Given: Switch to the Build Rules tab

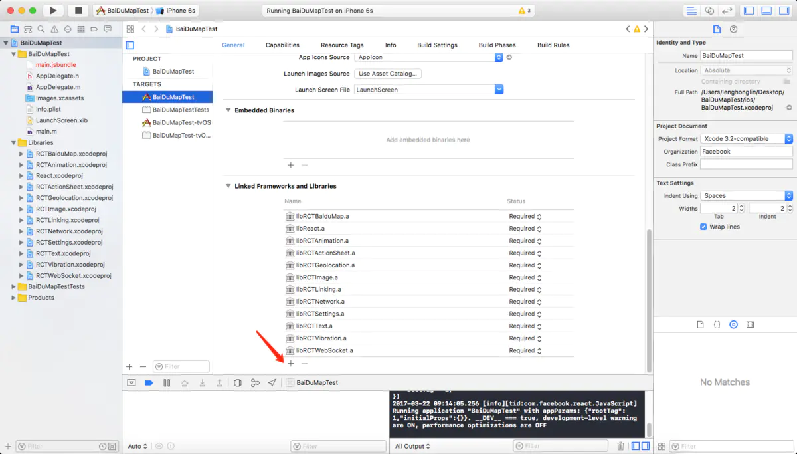Looking at the screenshot, I should pos(553,45).
